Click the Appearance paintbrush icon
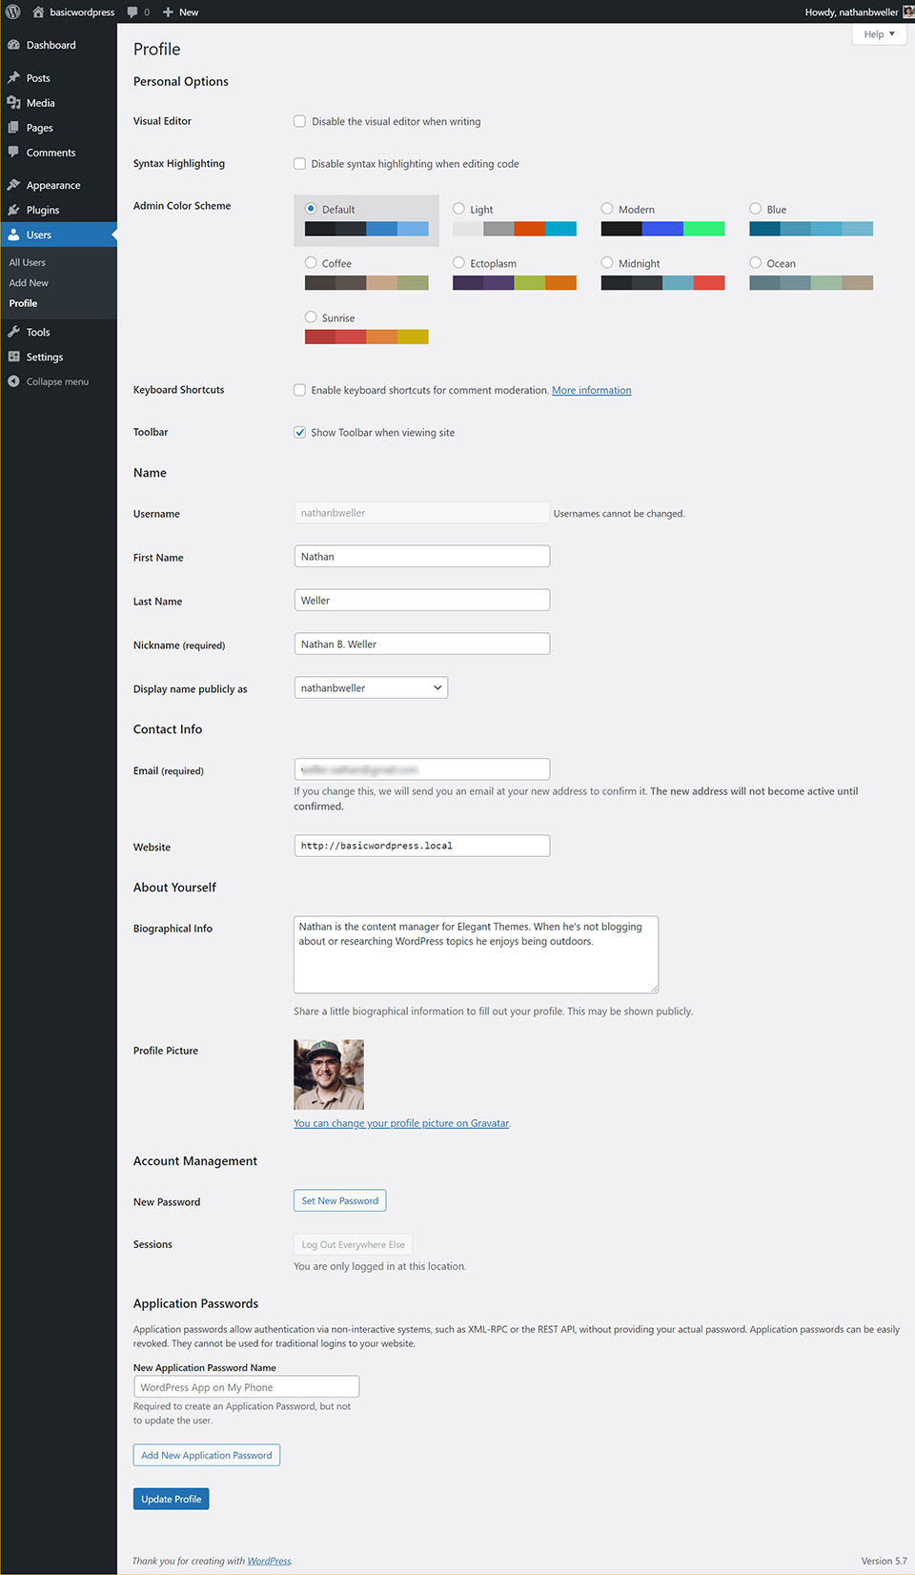This screenshot has width=915, height=1575. tap(13, 185)
